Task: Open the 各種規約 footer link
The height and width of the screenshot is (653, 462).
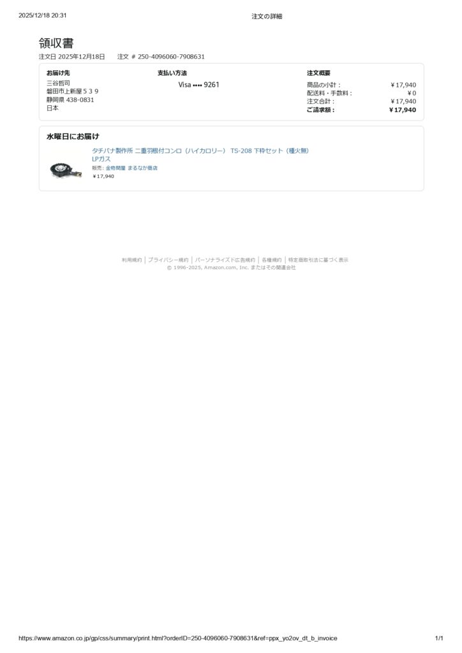Action: click(272, 260)
